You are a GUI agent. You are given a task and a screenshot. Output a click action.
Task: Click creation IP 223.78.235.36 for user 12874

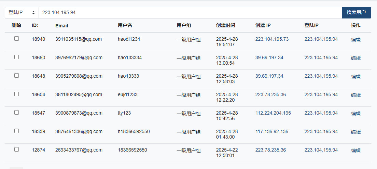[270, 150]
